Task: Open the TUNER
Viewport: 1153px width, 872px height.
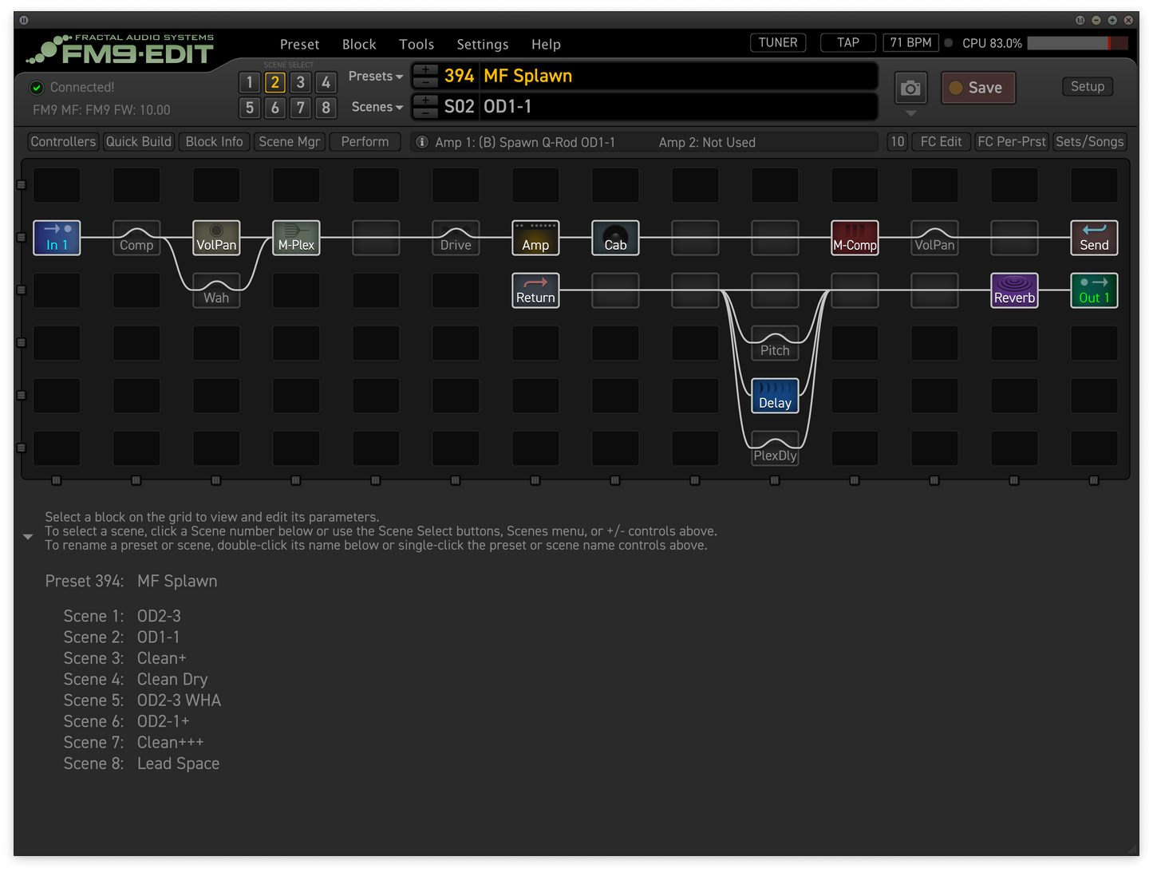Action: (777, 43)
